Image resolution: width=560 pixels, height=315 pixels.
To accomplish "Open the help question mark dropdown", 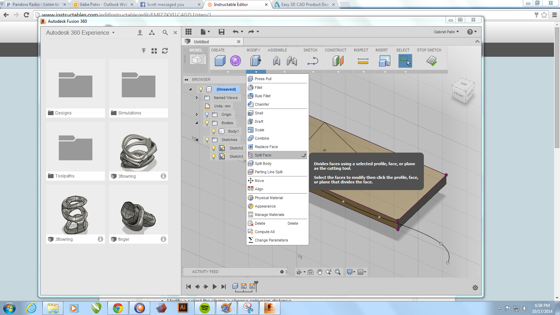I will (472, 32).
